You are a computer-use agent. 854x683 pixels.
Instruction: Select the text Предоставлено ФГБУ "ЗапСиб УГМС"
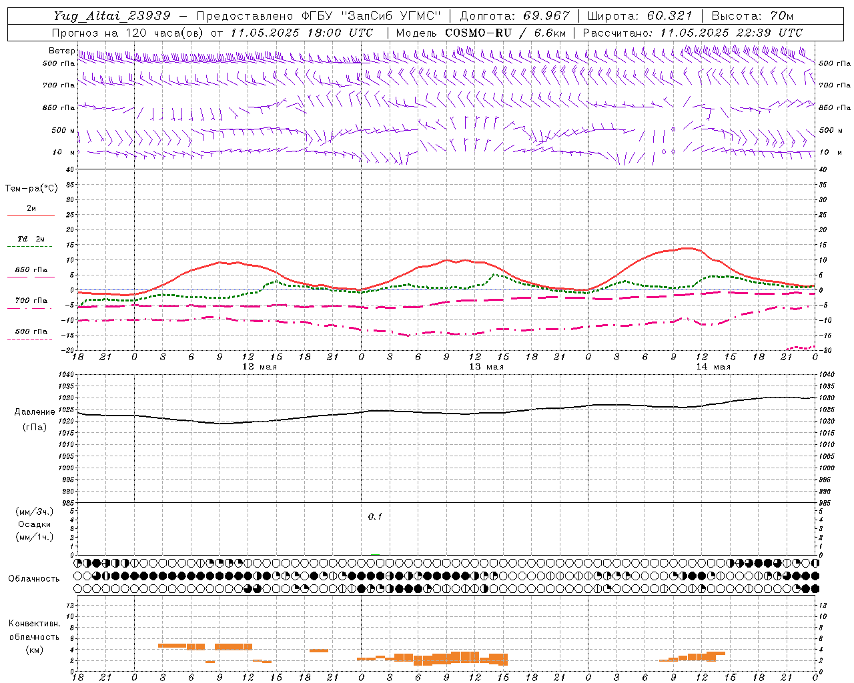pos(319,16)
